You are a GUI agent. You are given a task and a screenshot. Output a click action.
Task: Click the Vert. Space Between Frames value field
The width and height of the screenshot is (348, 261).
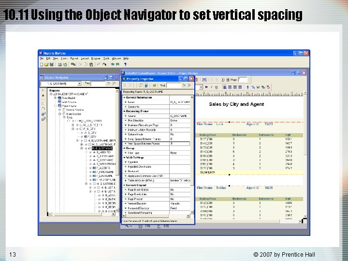[x=179, y=144]
